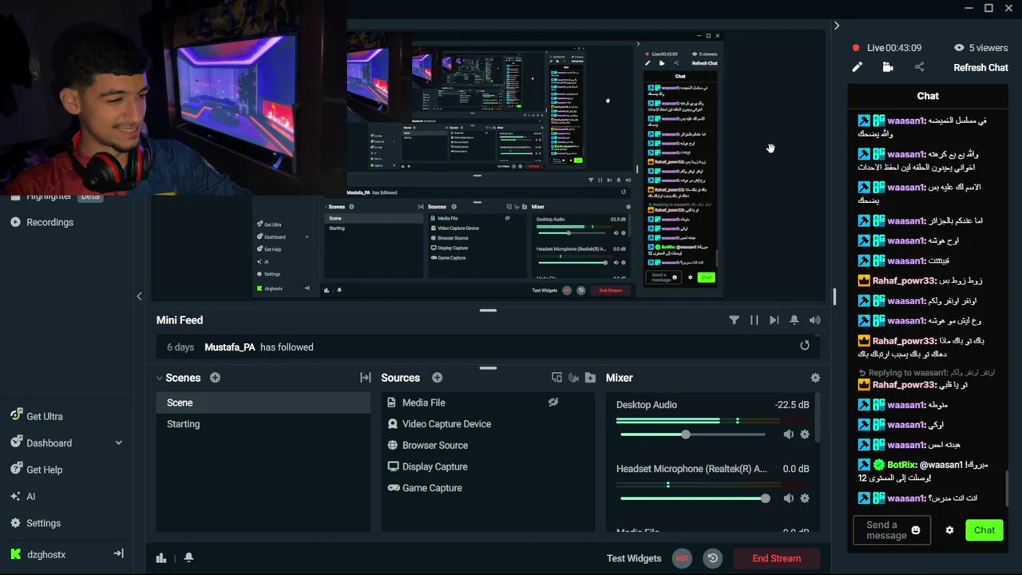Viewport: 1022px width, 575px height.
Task: Open chat settings gear icon
Action: click(949, 530)
